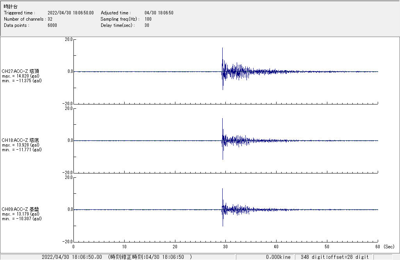Click the Adjusted time value 04/30 18:06:50
This screenshot has width=400, height=260.
159,13
